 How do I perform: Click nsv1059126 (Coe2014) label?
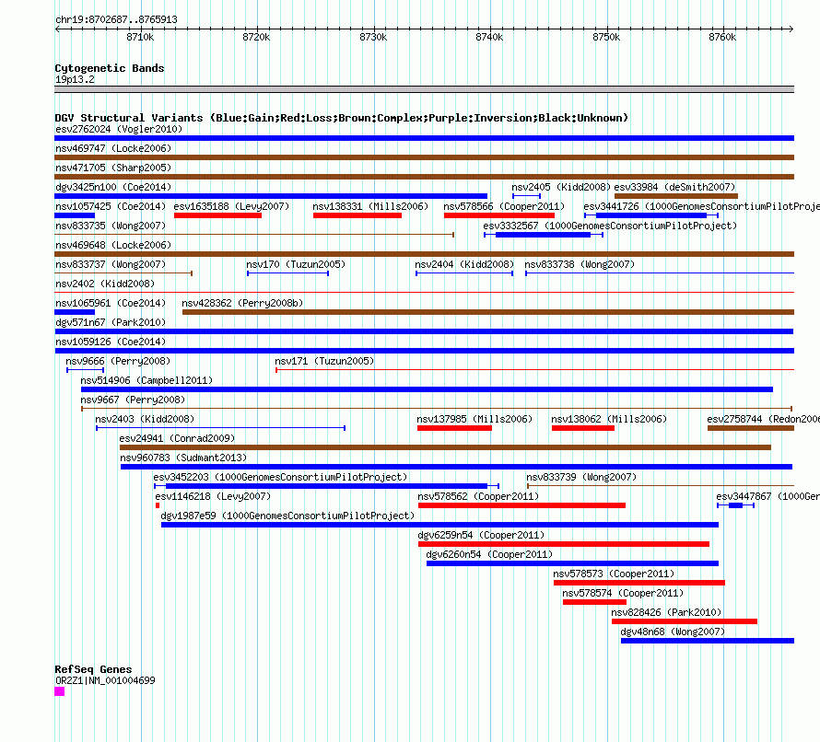(111, 342)
